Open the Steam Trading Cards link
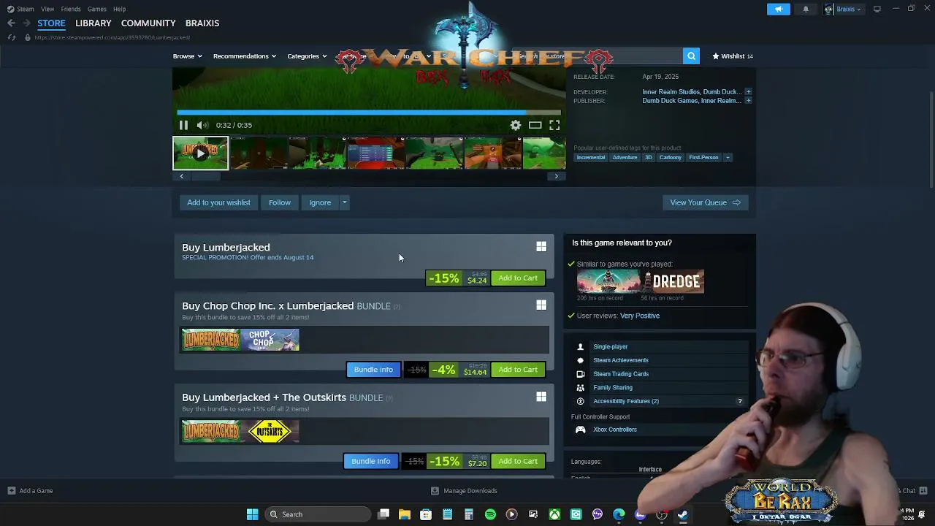Image resolution: width=935 pixels, height=526 pixels. [x=621, y=374]
